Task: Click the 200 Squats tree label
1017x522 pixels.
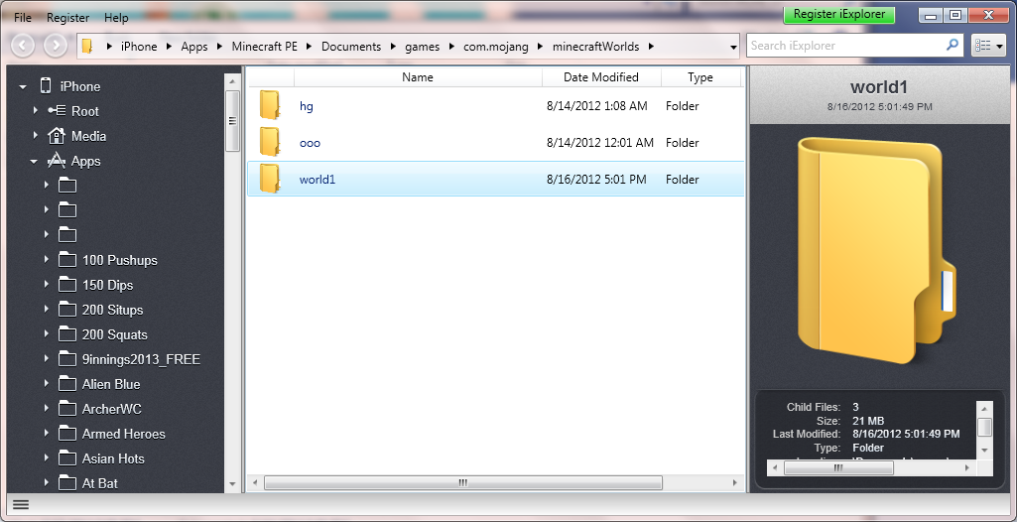Action: pos(115,334)
